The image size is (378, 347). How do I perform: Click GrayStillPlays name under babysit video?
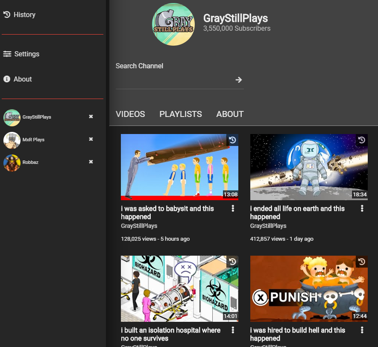139,226
